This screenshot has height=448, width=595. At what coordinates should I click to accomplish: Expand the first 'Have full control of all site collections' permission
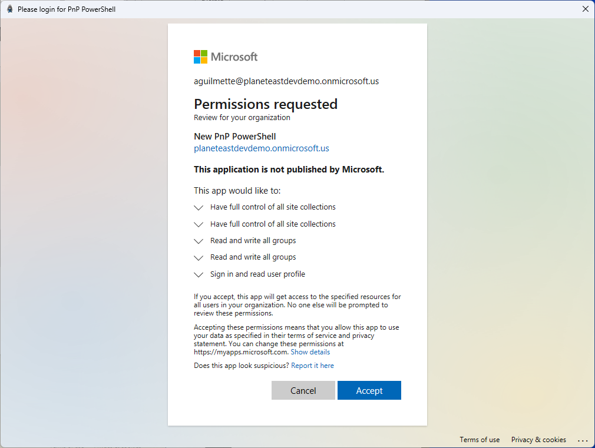199,207
